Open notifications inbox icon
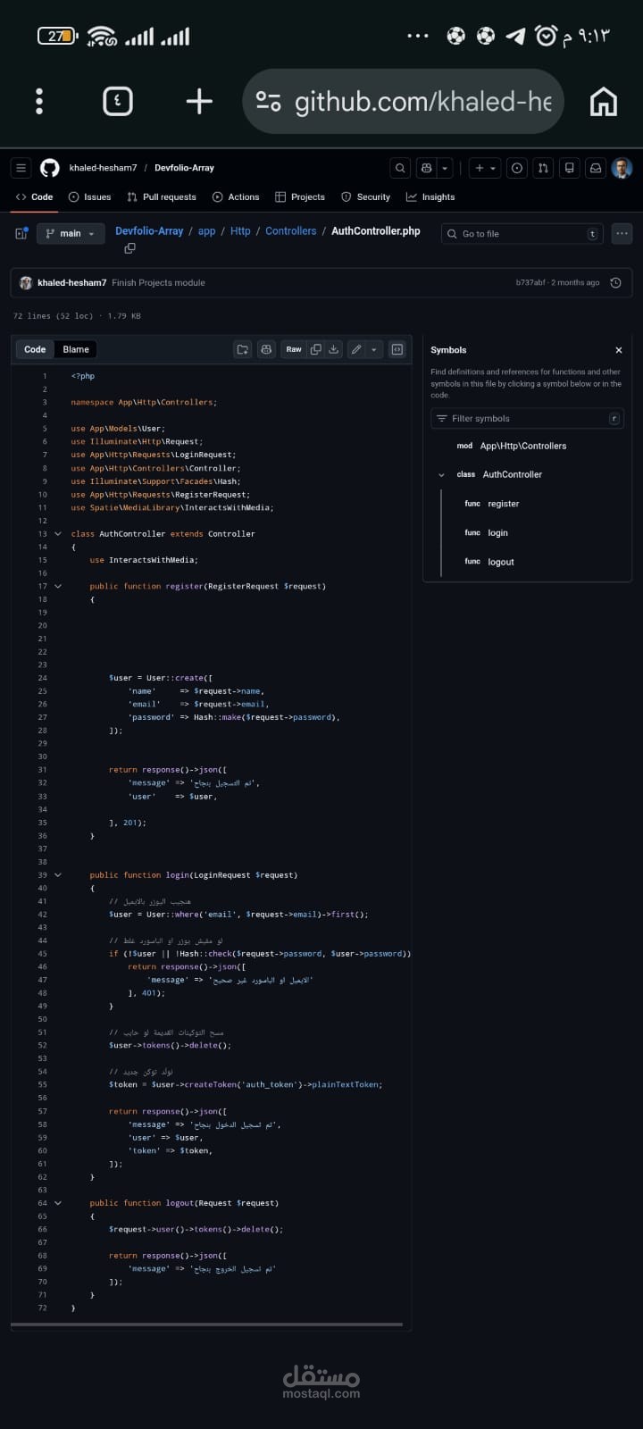The image size is (643, 1429). 595,168
